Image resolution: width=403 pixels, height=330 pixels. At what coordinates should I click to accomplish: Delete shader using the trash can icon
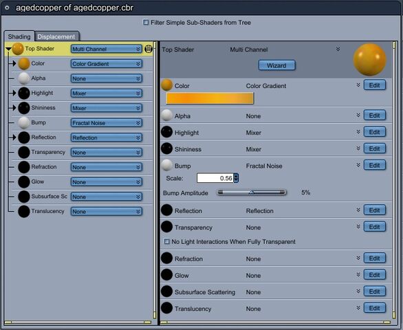coord(149,49)
